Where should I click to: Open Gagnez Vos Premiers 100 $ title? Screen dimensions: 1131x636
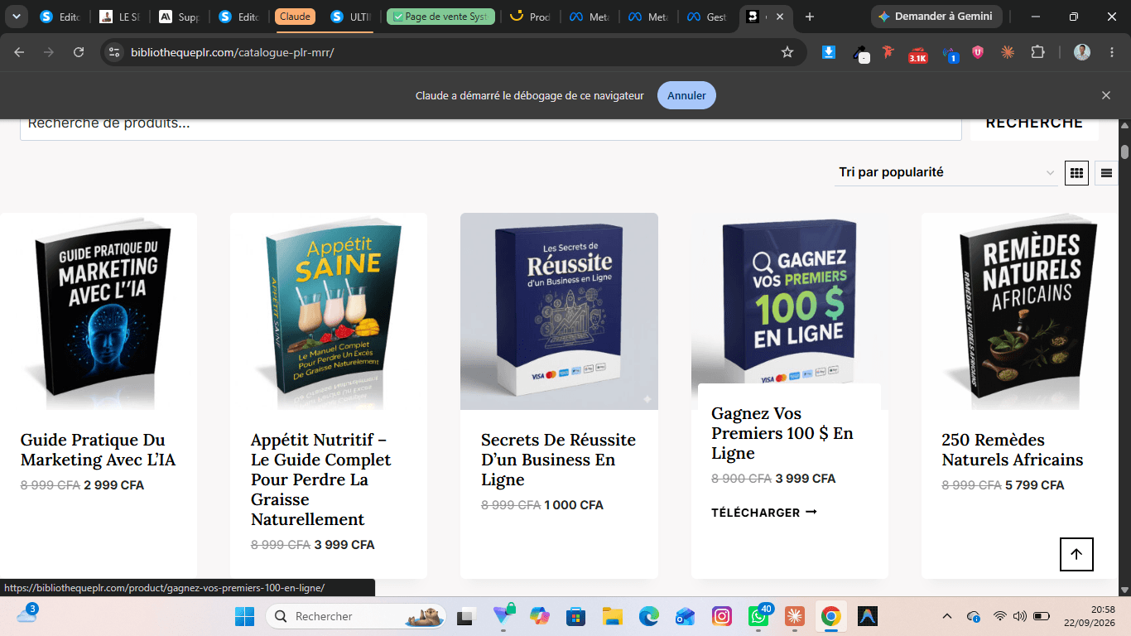click(782, 433)
